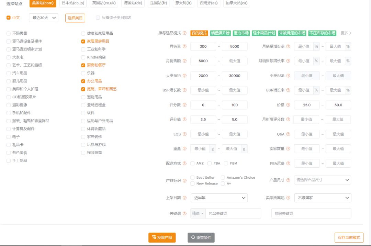Open the 精确 keyword match dropdown
The height and width of the screenshot is (246, 371).
(x=198, y=213)
